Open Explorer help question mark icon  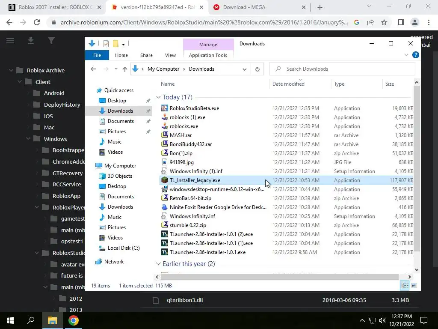415,55
